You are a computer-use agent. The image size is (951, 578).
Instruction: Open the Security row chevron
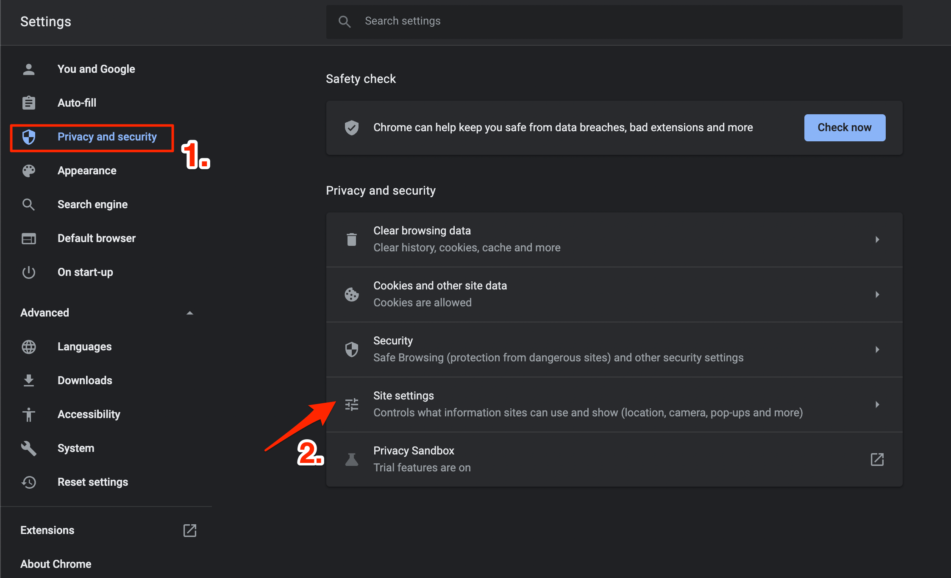(x=877, y=350)
